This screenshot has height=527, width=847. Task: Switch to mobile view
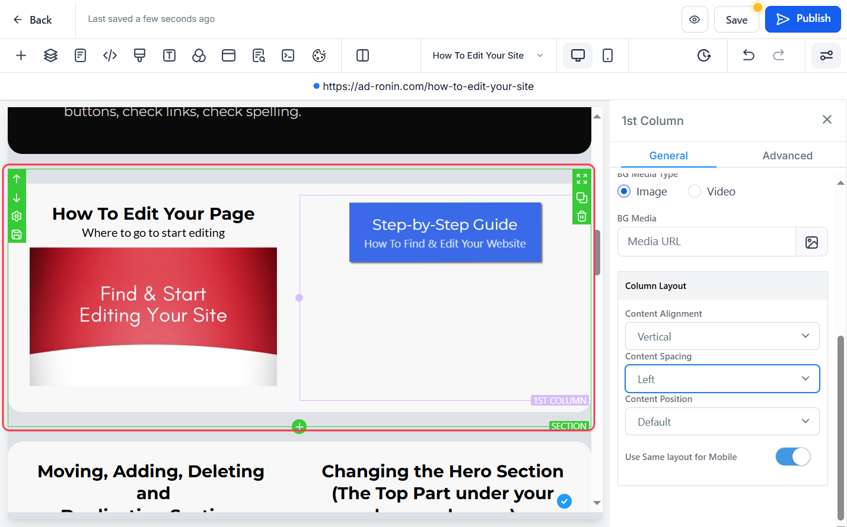[607, 56]
